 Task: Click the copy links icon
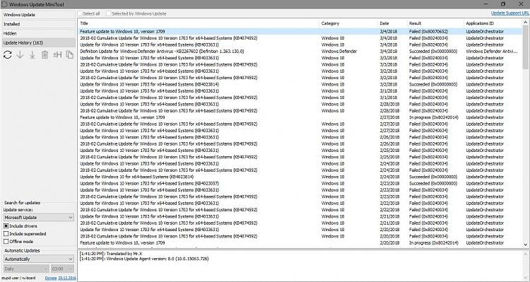pyautogui.click(x=69, y=55)
